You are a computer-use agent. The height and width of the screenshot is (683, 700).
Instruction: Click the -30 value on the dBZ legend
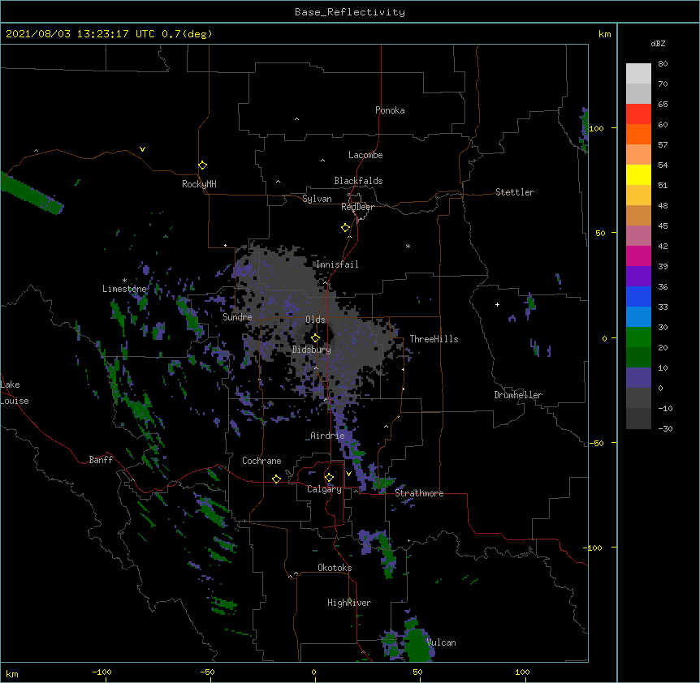pos(665,429)
